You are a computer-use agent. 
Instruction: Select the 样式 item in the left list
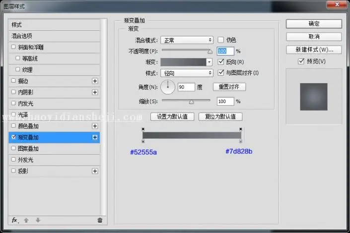[54, 25]
